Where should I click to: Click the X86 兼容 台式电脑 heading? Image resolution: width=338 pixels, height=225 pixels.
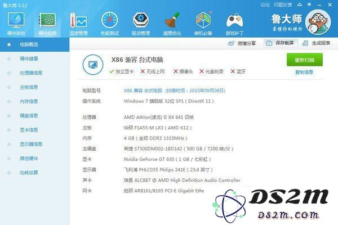click(137, 60)
